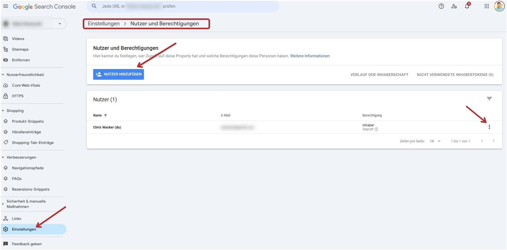Collapse the Nutzerfreundlichkeit section
Image resolution: width=507 pixels, height=250 pixels.
coord(3,75)
